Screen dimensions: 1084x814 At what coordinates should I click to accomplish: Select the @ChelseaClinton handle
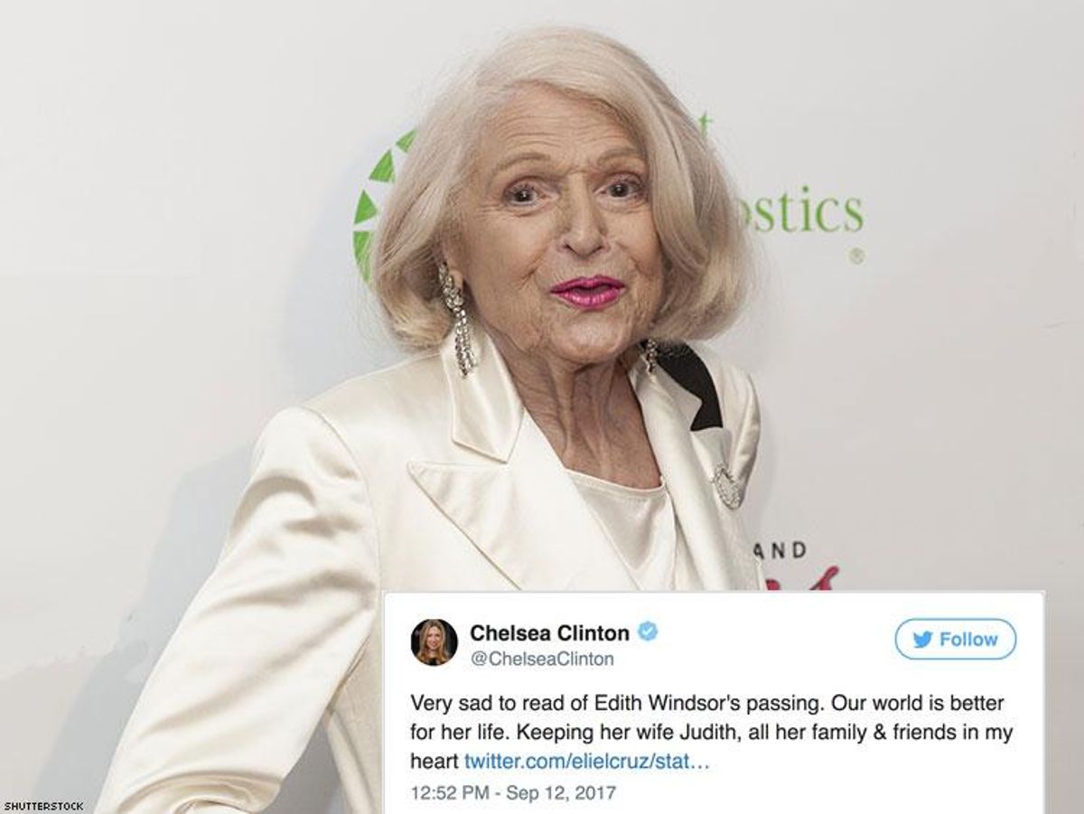(x=541, y=660)
